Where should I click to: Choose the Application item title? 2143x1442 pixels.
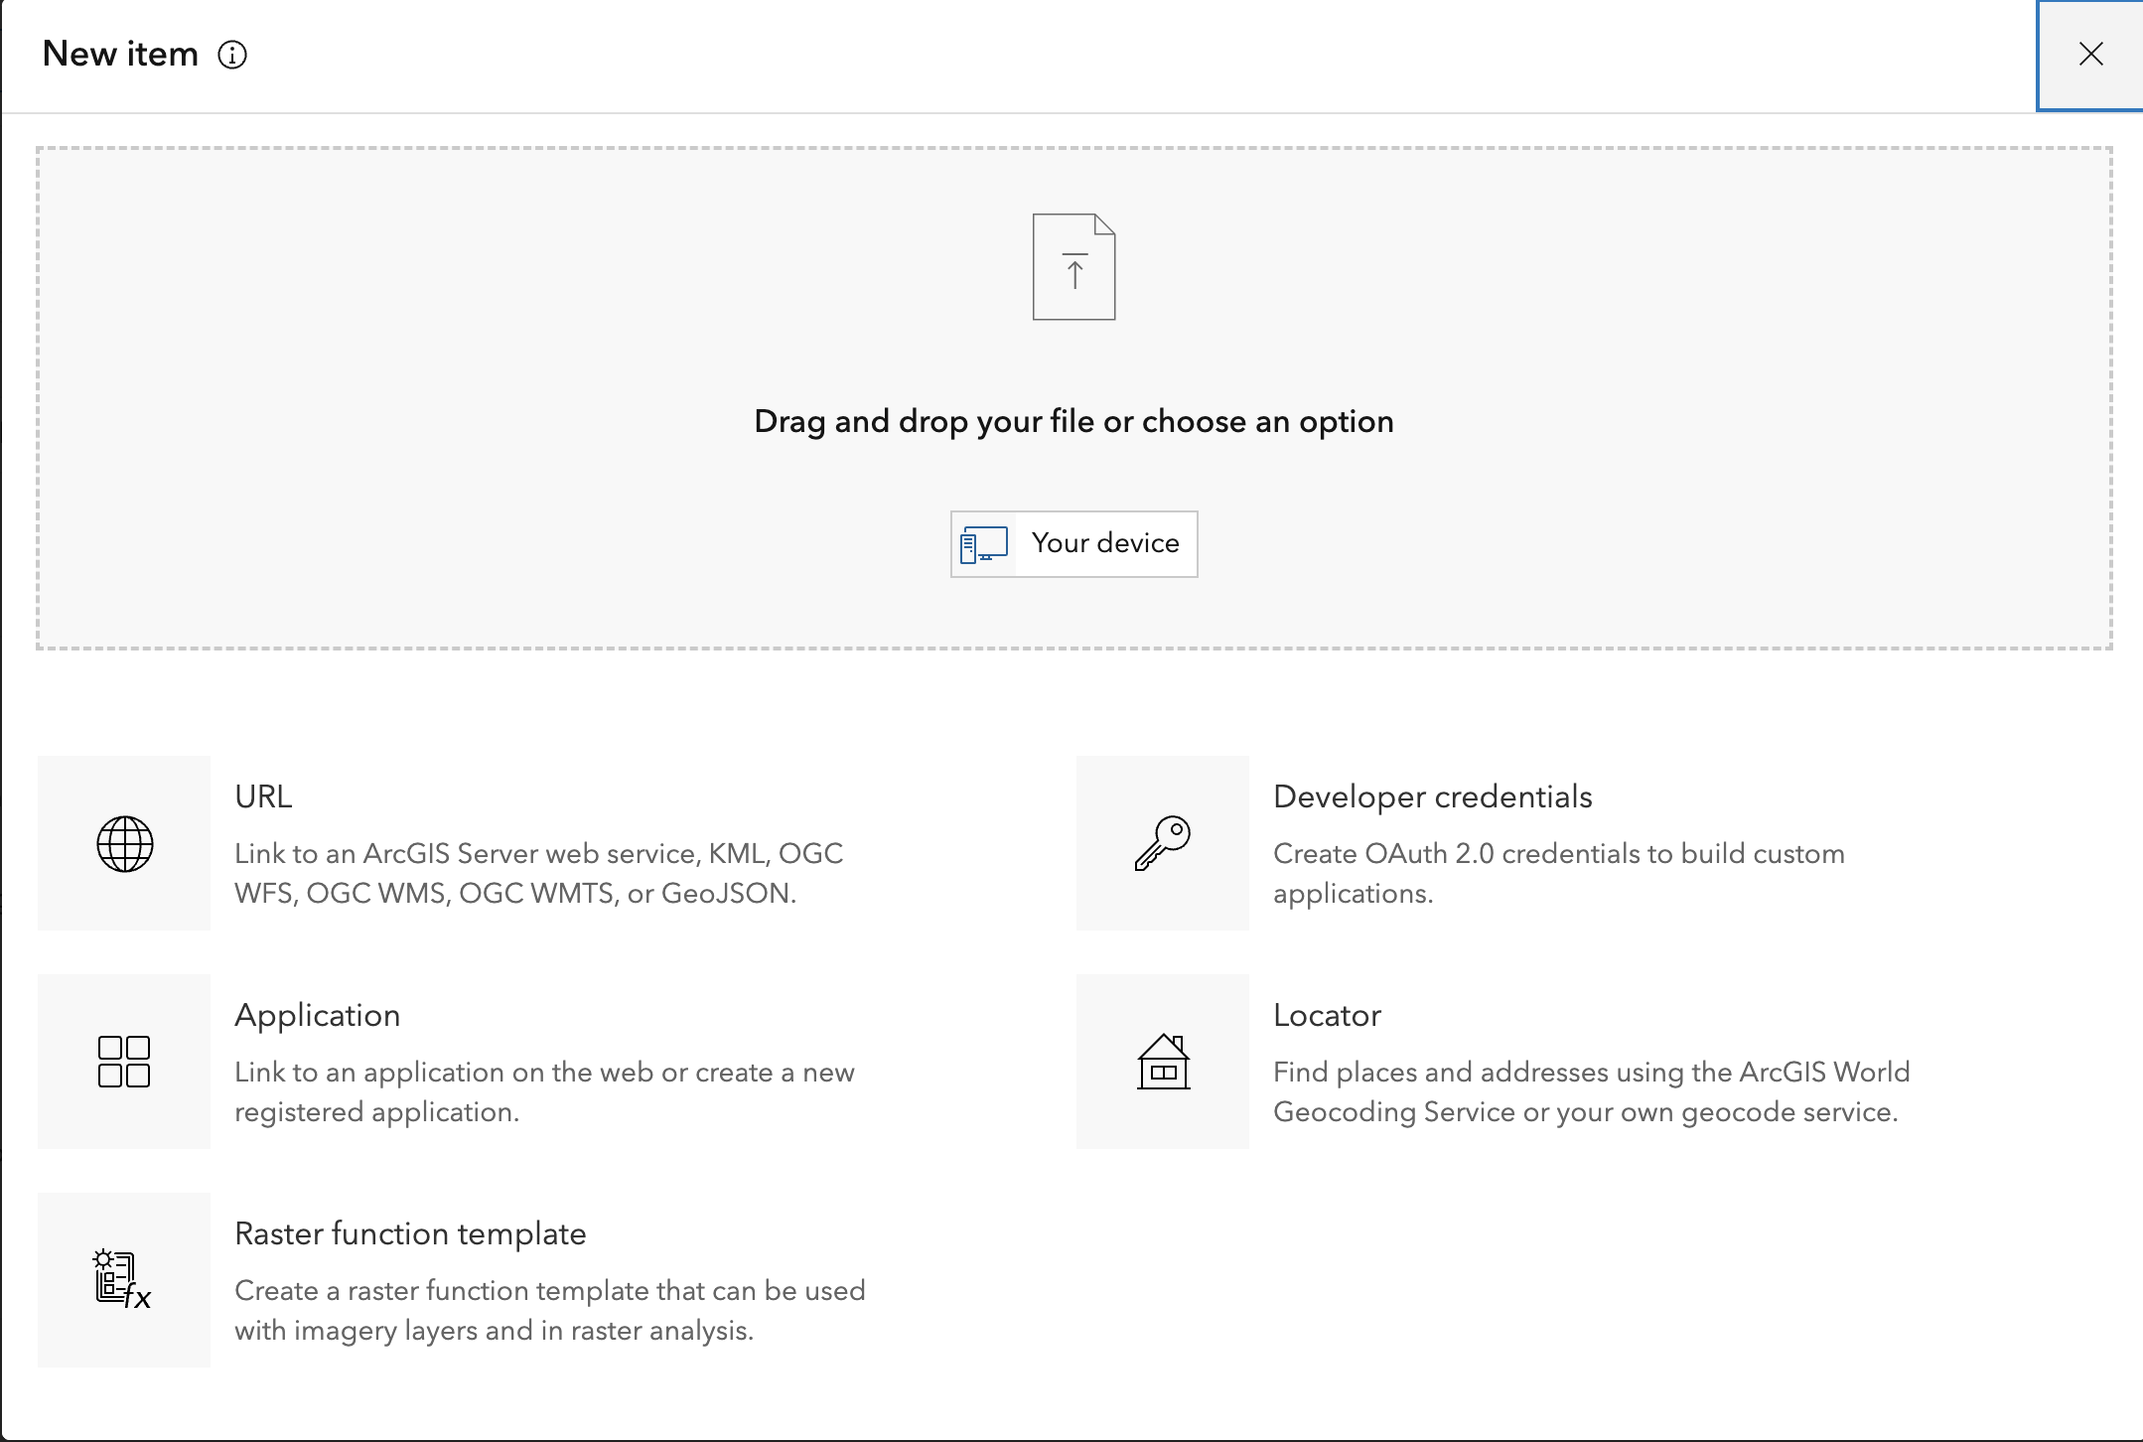(x=317, y=1015)
